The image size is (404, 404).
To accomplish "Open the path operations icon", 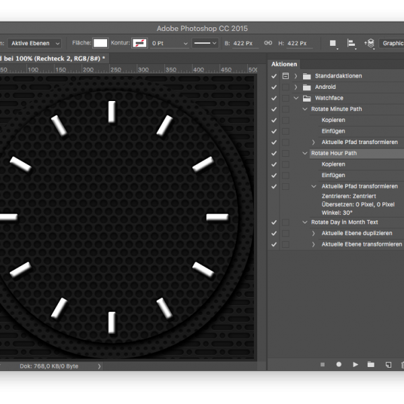I will click(333, 43).
